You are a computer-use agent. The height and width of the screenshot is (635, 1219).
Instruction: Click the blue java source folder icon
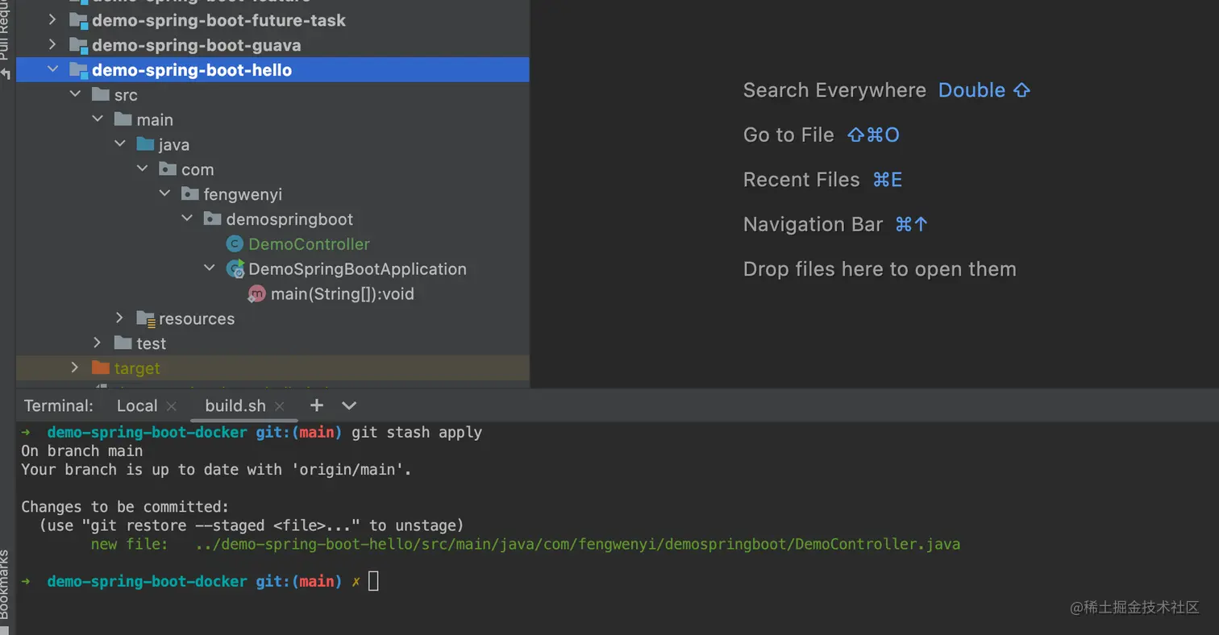click(146, 145)
